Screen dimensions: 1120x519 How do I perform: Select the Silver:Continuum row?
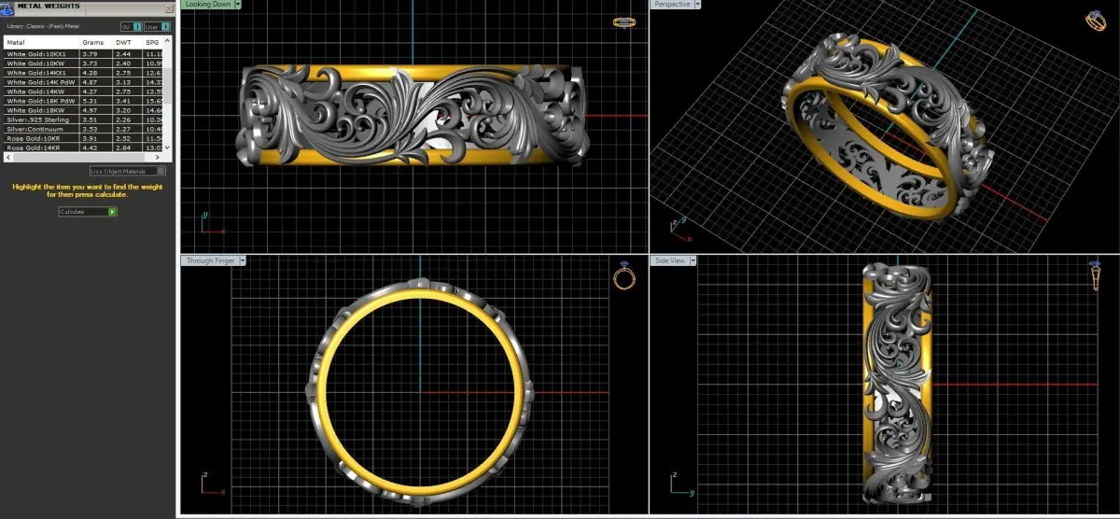[x=84, y=129]
